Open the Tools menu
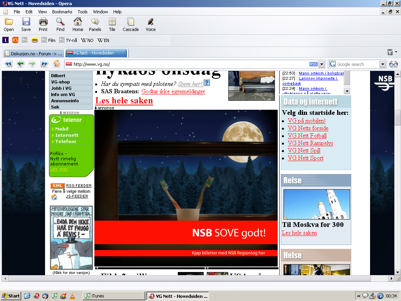Image resolution: width=401 pixels, height=301 pixels. pyautogui.click(x=83, y=12)
